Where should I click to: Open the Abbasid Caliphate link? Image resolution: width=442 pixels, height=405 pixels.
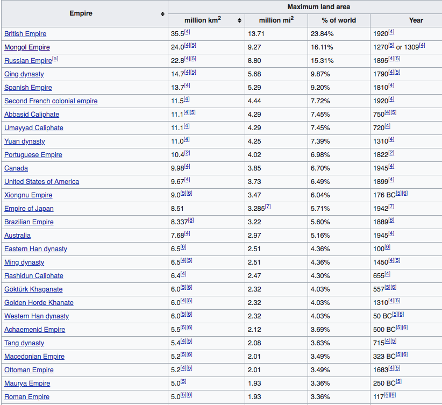32,115
